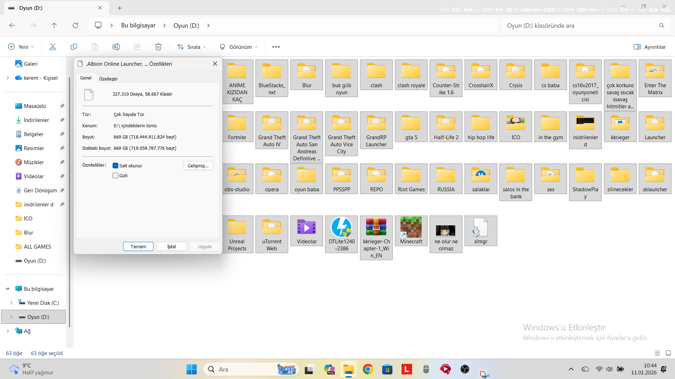675x379 pixels.
Task: Select the Enter The Matrix folder
Action: (655, 78)
